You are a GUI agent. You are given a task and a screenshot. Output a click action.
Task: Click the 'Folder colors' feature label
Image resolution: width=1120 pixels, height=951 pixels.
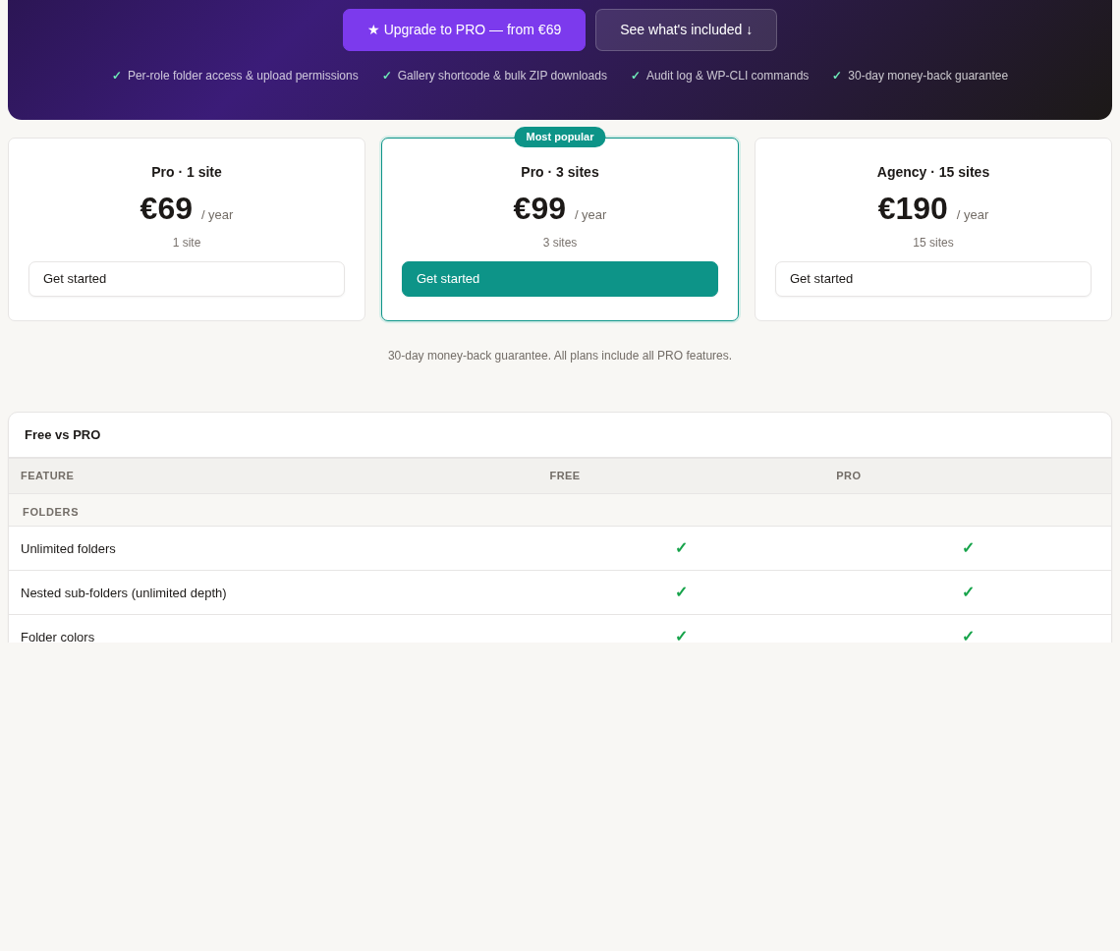pos(57,637)
